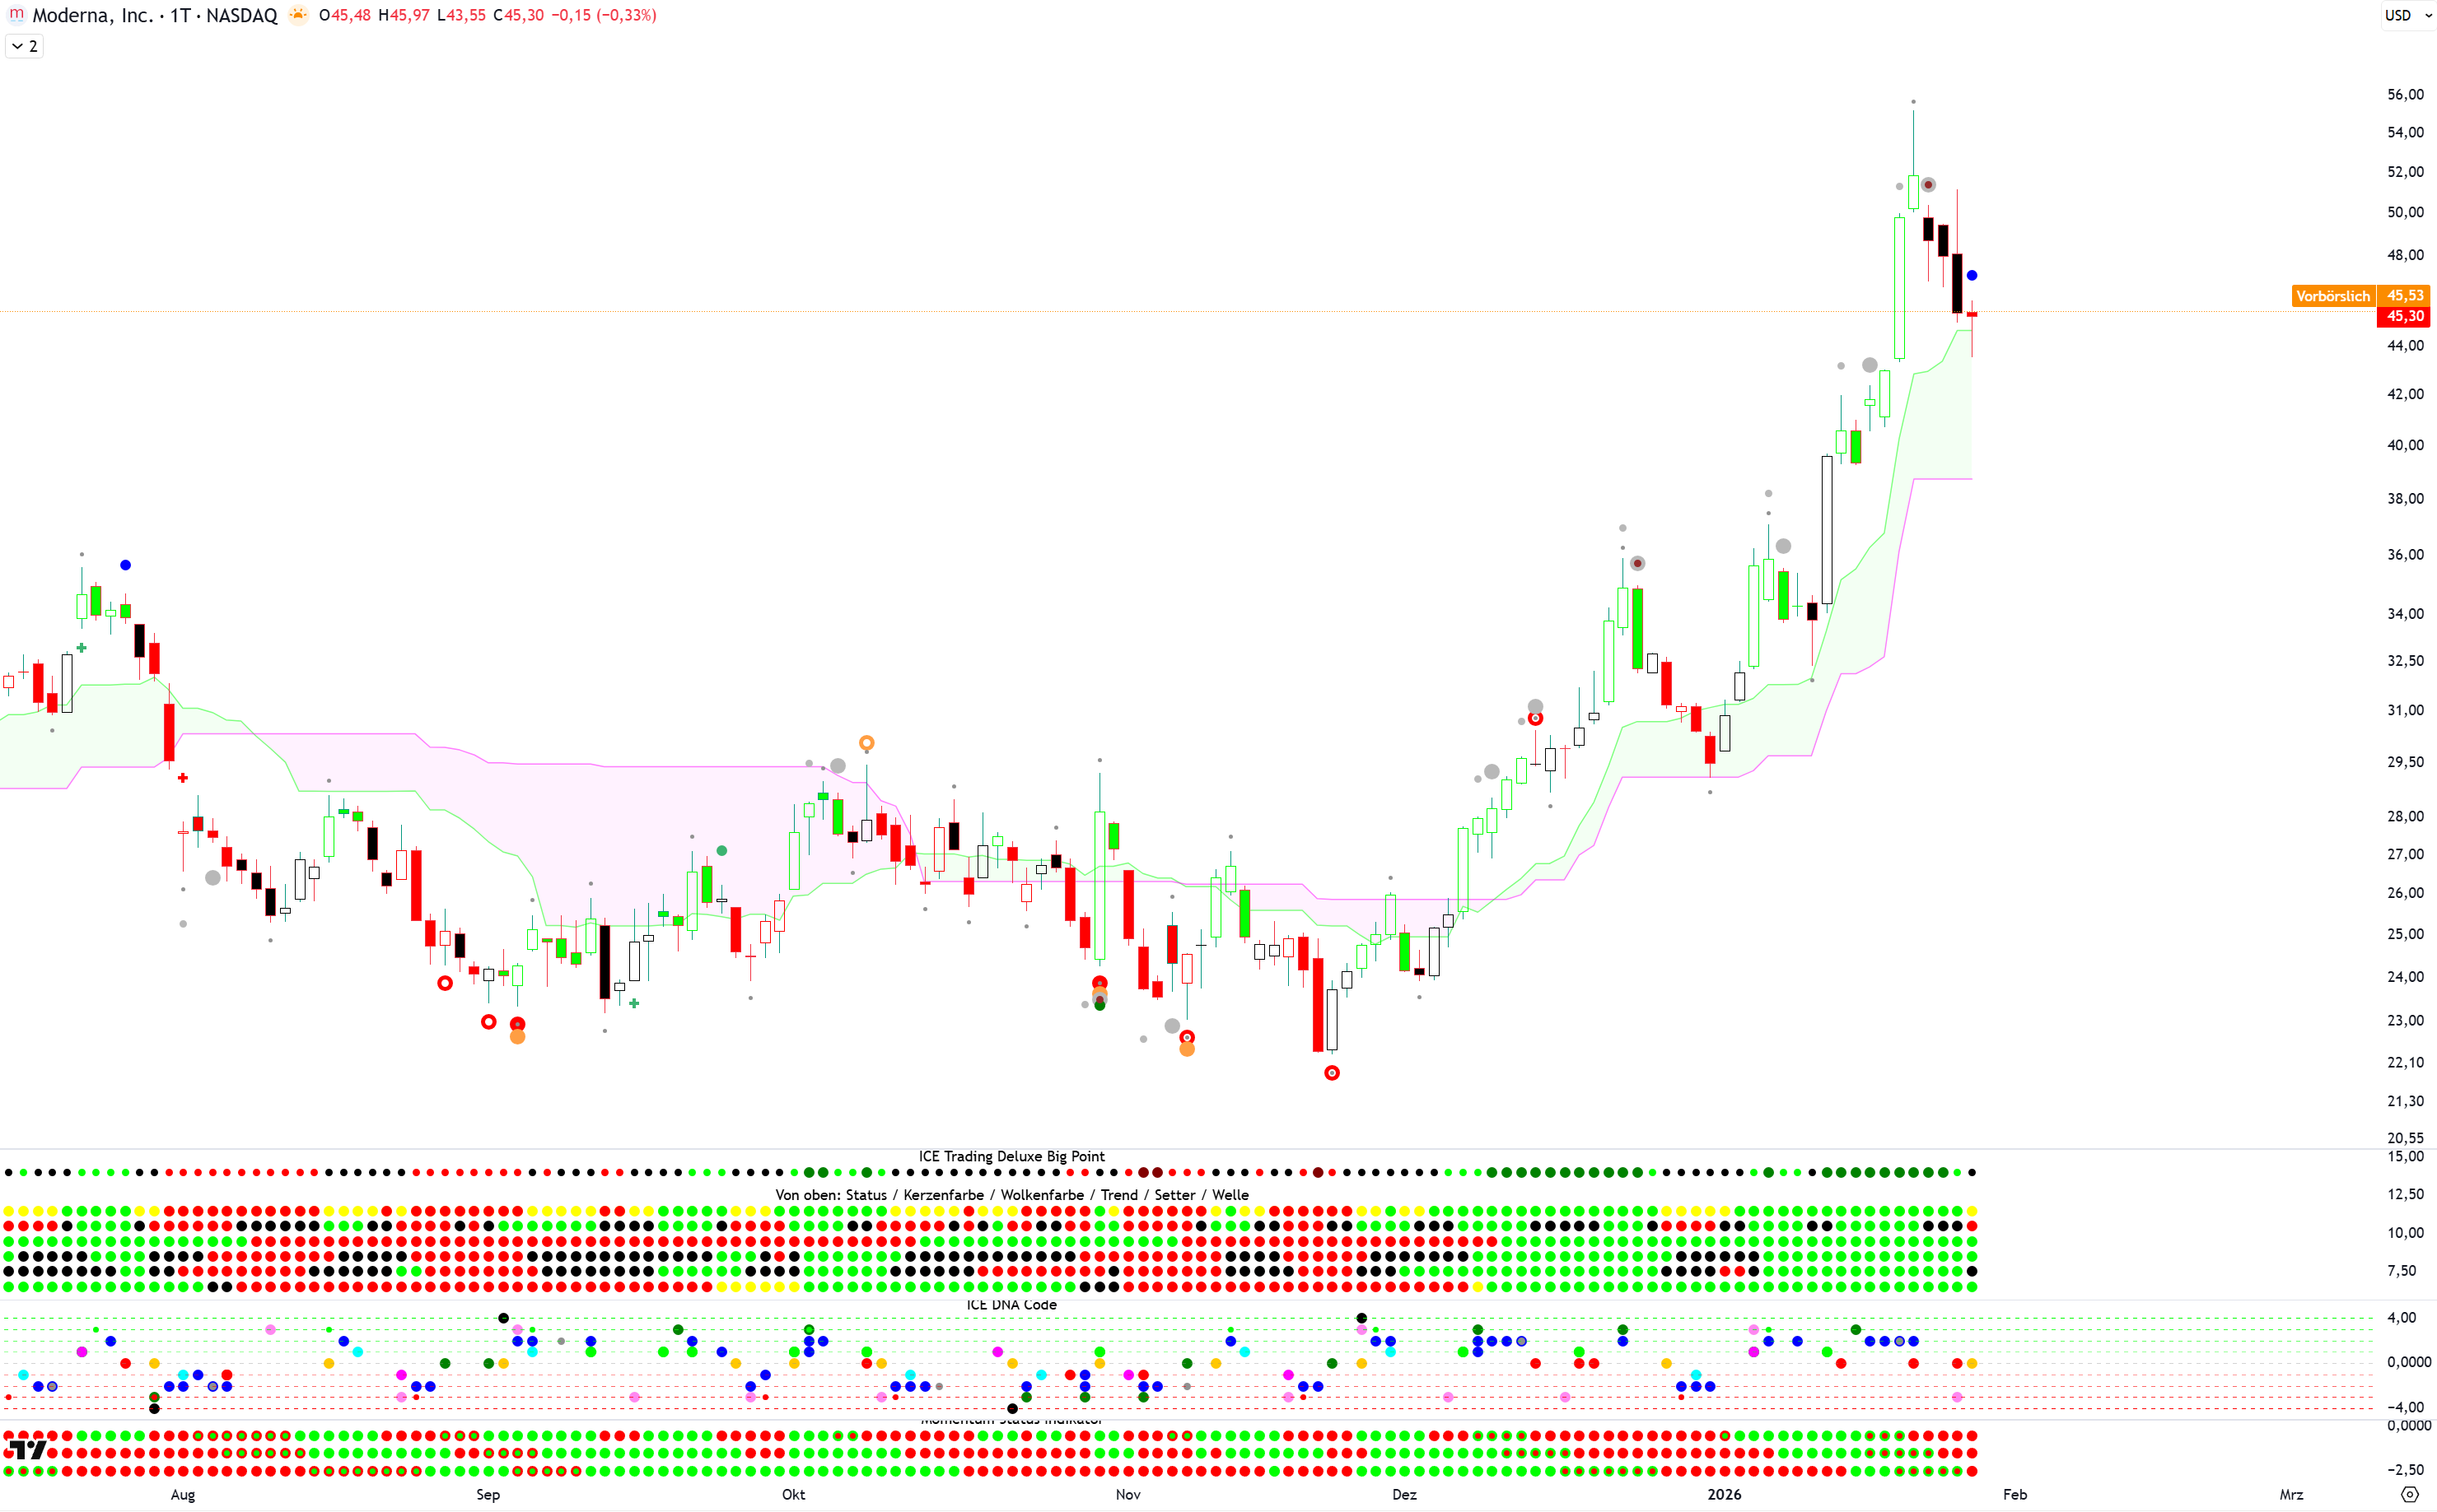Expand the collapsed indicators legend showing 2
Viewport: 2437px width, 1512px height.
[x=24, y=46]
